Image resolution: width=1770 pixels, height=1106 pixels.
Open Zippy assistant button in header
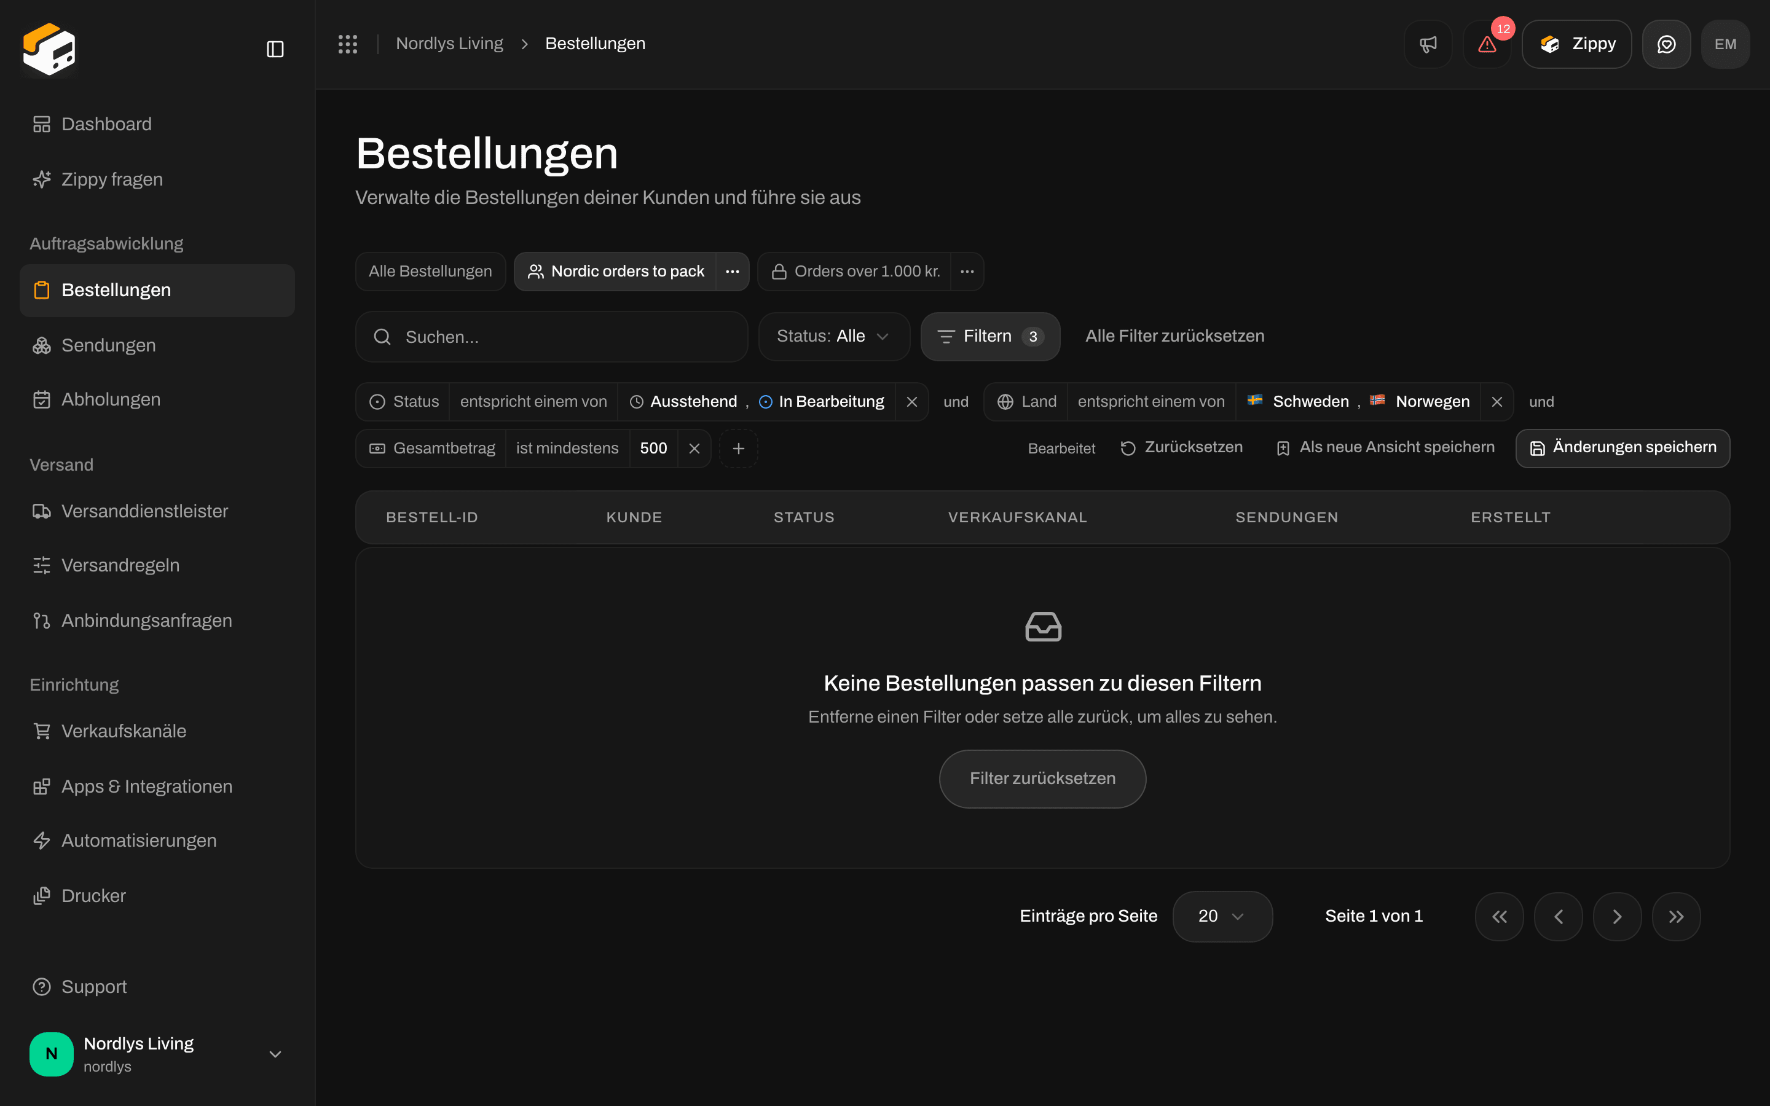[1576, 44]
